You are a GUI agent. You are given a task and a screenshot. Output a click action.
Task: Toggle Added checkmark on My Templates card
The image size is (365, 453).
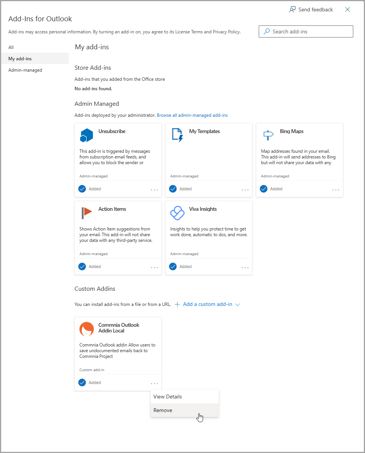coord(173,189)
